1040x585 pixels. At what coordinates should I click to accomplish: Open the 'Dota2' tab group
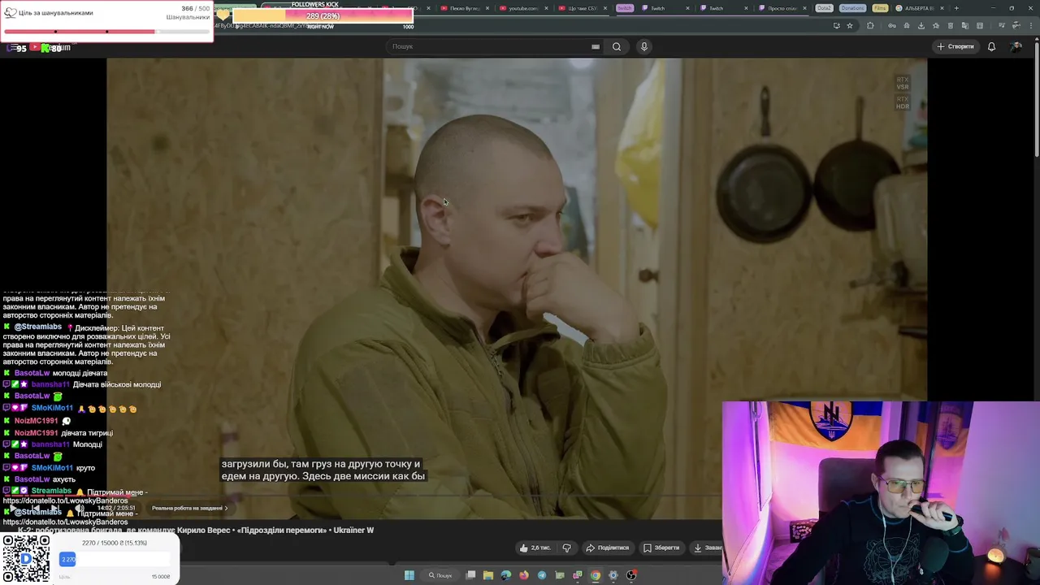click(824, 8)
